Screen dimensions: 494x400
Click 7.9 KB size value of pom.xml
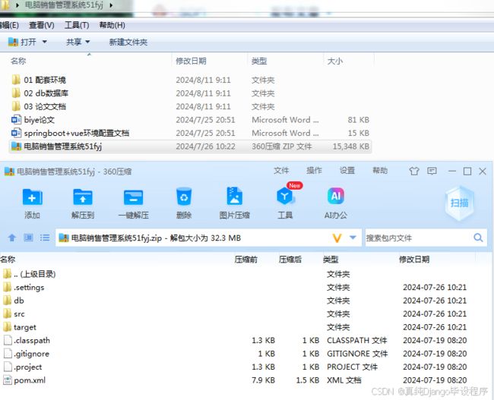[x=263, y=380]
